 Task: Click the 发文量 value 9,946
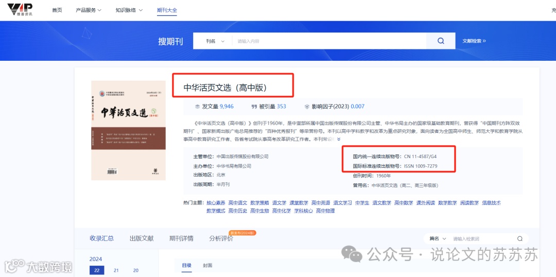click(227, 107)
